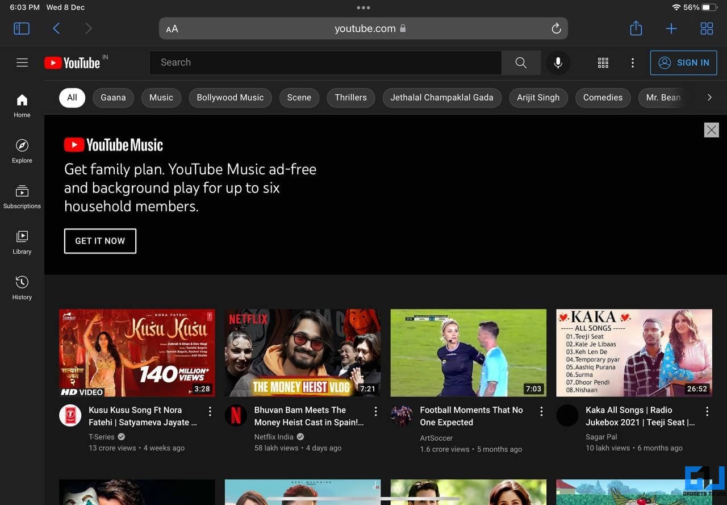The image size is (727, 505).
Task: Open options for Kaka All Songs video
Action: click(x=707, y=411)
